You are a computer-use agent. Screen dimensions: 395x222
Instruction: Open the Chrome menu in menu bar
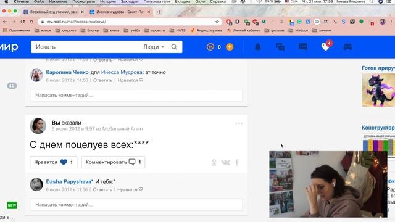[x=22, y=1]
